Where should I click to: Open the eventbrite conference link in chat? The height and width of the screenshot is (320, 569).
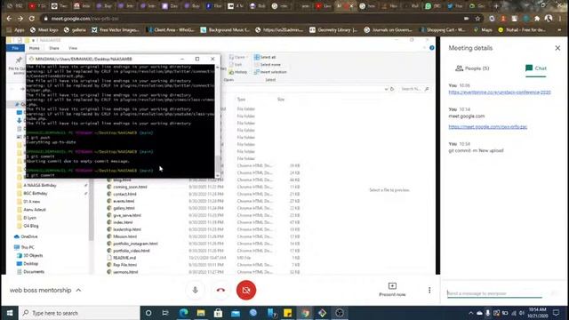[500, 92]
